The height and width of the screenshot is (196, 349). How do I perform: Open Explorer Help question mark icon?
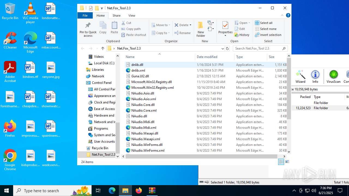[288, 16]
